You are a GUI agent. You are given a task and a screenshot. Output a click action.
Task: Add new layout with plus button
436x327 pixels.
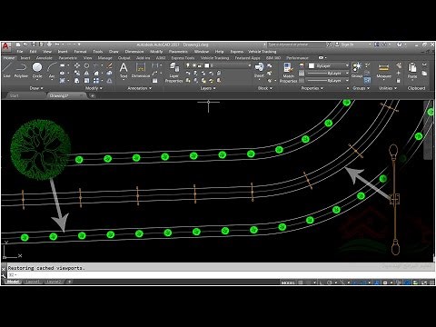coord(69,282)
